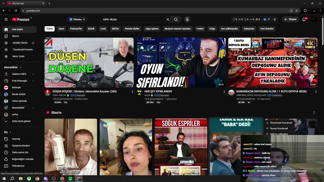This screenshot has width=324, height=182.
Task: Open Oynatma listeleri playlists
Action: click(x=19, y=146)
